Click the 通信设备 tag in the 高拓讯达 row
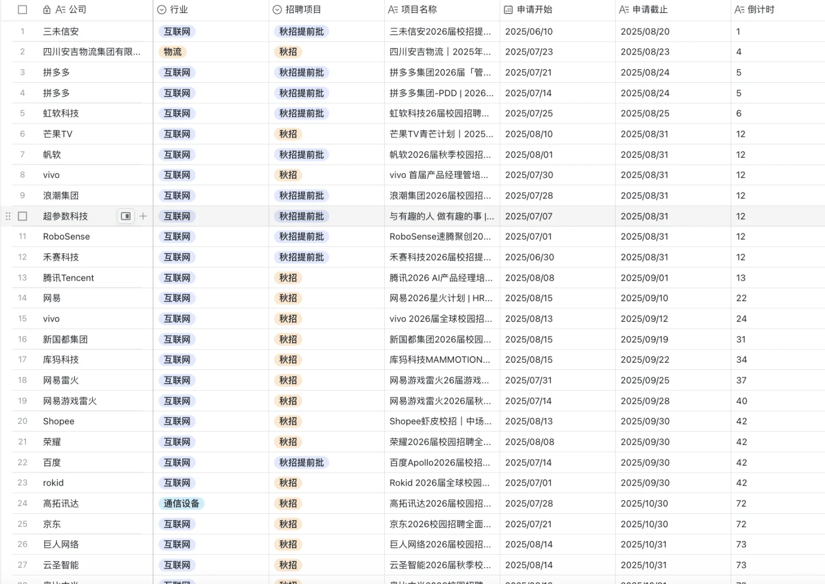Viewport: 825px width, 584px height. coord(181,503)
